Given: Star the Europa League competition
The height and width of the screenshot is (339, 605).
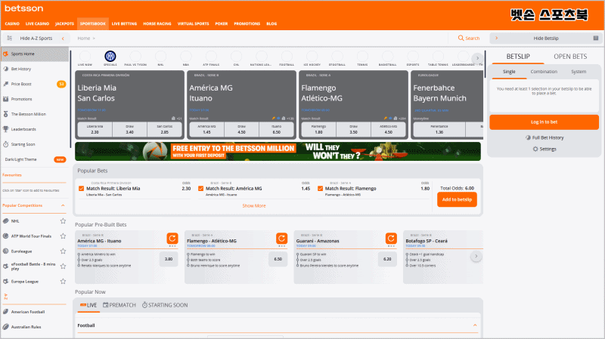Looking at the screenshot, I should (x=63, y=281).
